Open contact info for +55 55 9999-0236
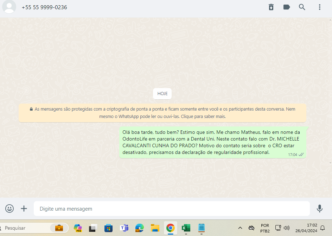This screenshot has height=236, width=332. (44, 7)
